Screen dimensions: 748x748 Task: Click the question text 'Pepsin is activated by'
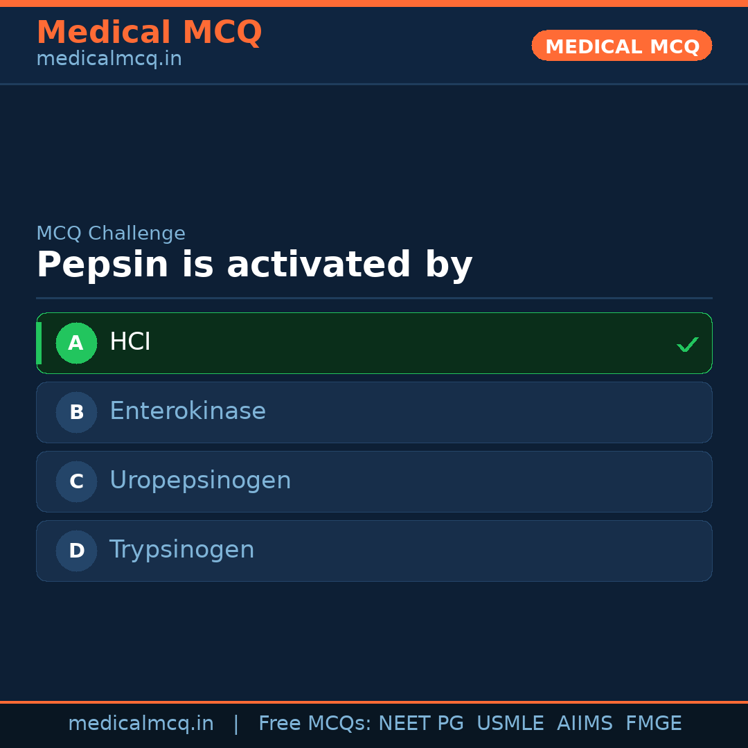click(x=254, y=265)
